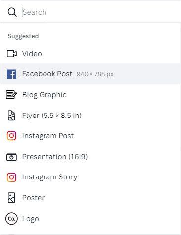Select Blog Graphic option
Screen dimensions: 181x235
tap(90, 95)
